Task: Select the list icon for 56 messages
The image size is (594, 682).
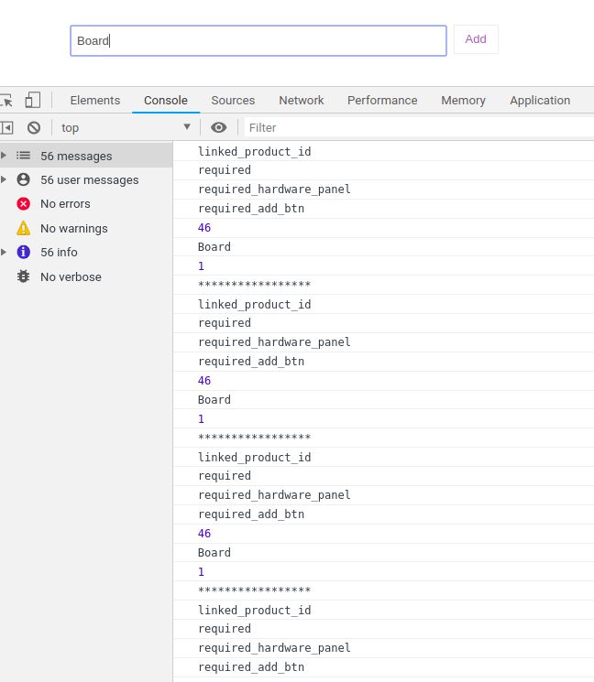Action: 24,156
